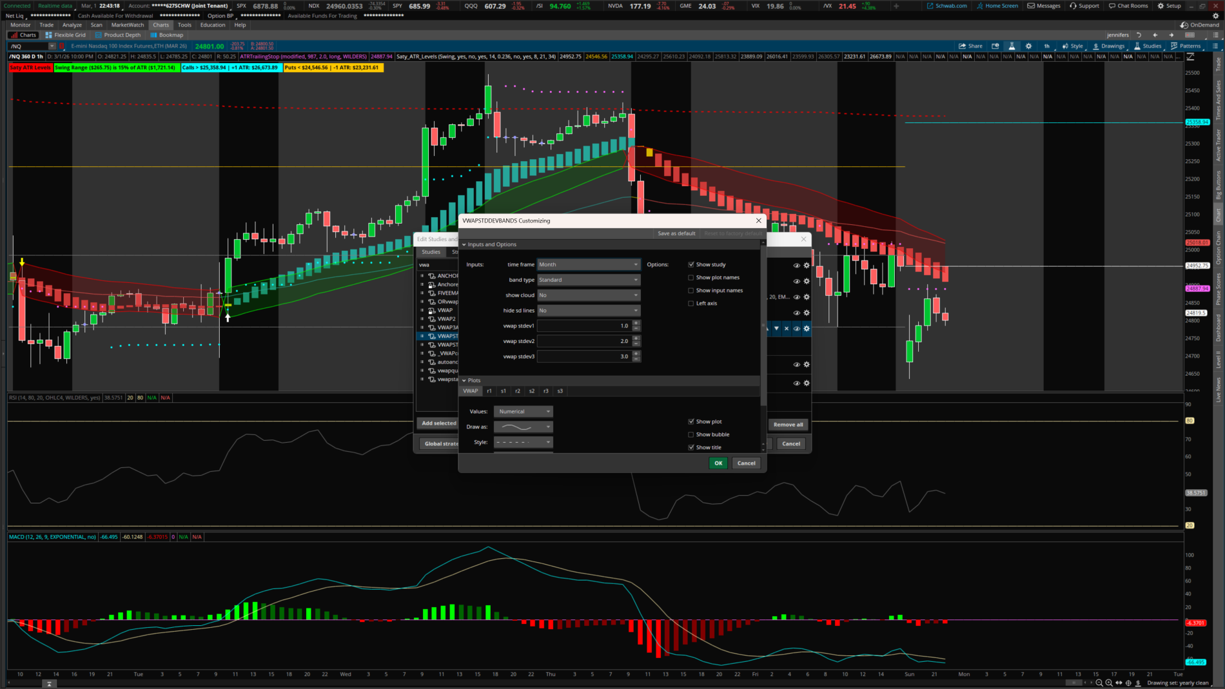Open the band type Standard dropdown
The image size is (1225, 689).
coord(588,280)
